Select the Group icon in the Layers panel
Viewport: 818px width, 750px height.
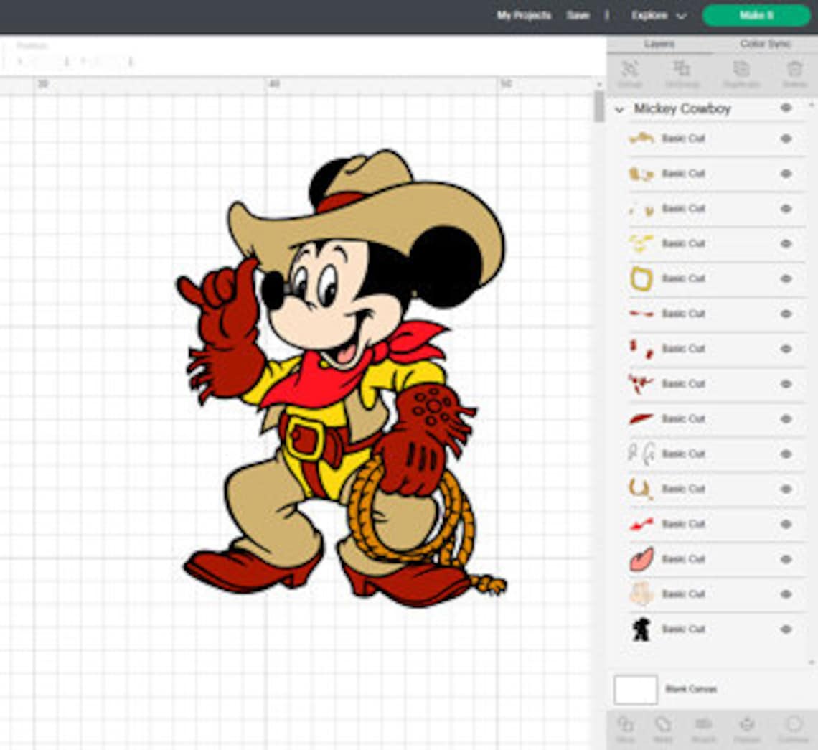click(x=629, y=70)
